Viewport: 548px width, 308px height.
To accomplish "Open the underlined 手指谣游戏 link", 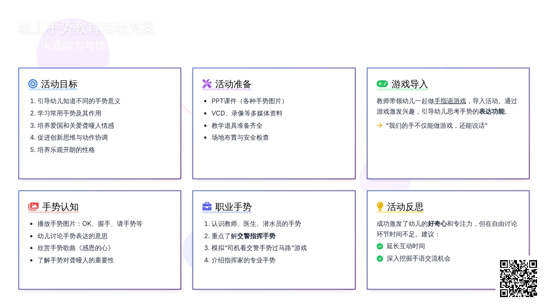I will pos(450,101).
